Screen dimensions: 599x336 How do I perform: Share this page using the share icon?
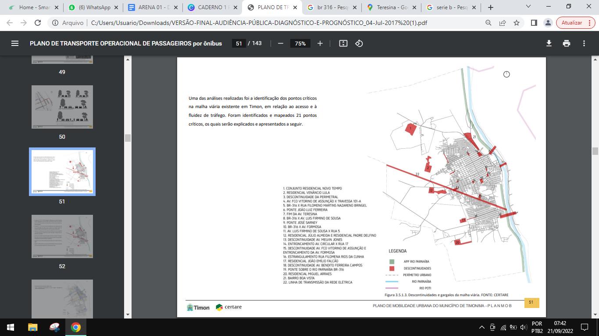[x=503, y=23]
